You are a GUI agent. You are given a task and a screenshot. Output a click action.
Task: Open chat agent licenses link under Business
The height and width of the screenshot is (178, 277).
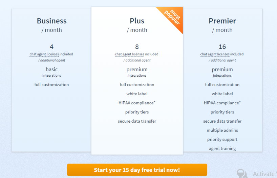tap(44, 54)
